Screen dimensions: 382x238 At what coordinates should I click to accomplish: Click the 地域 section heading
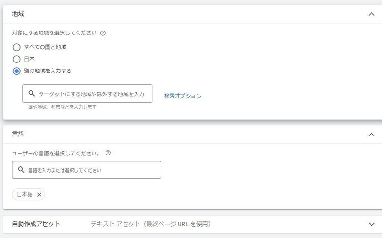[18, 14]
